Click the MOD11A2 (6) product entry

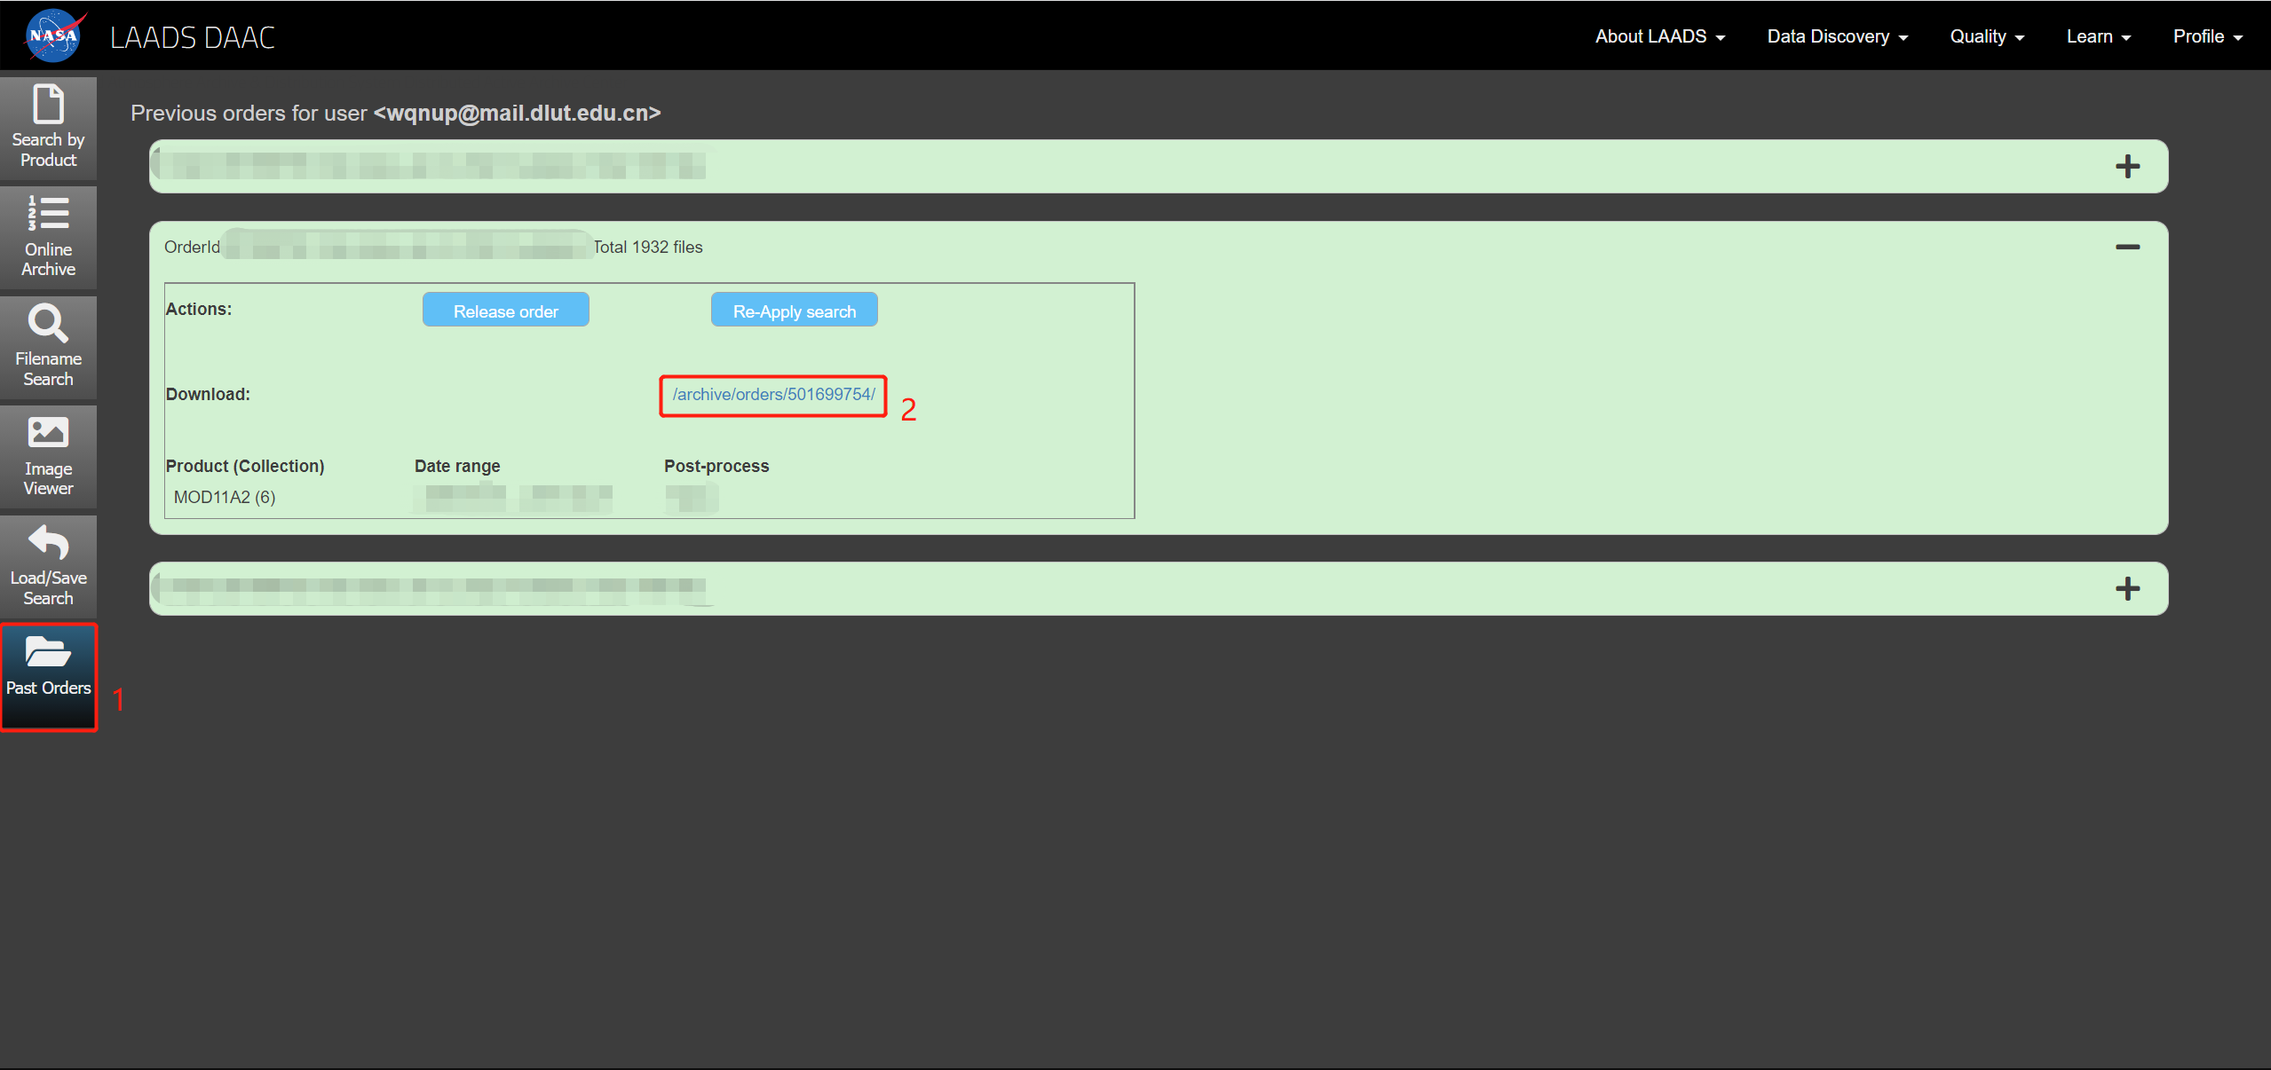coord(225,498)
